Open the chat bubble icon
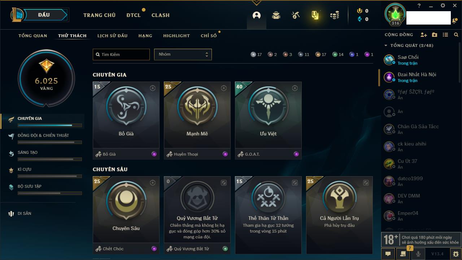Screen dimensions: 462x260 pos(388,254)
